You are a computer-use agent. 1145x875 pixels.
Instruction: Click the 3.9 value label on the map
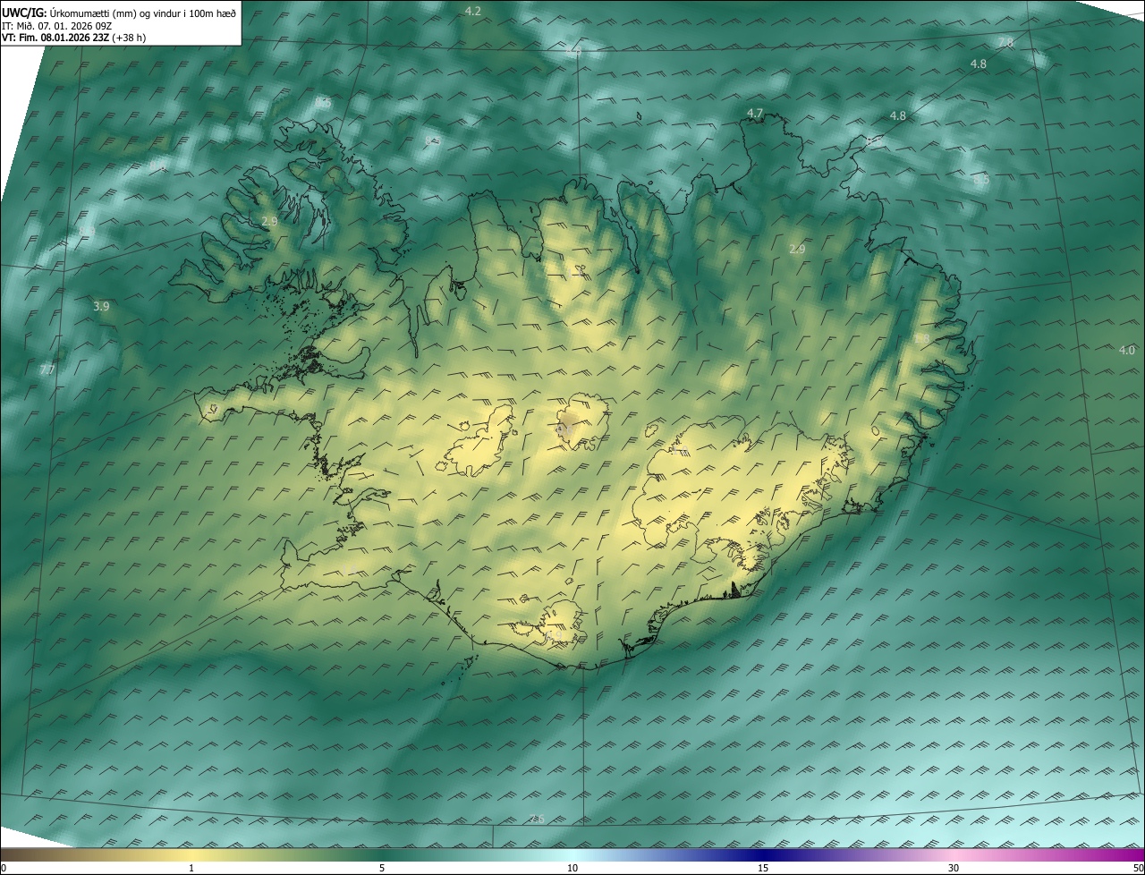[101, 306]
